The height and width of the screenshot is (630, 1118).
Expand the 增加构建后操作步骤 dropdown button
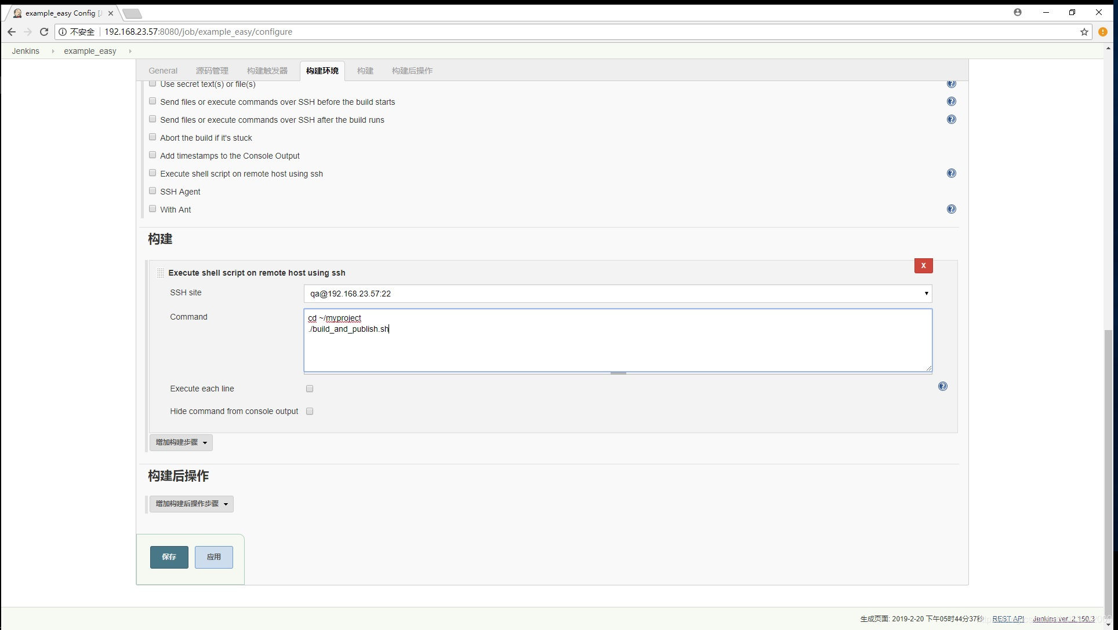(191, 504)
